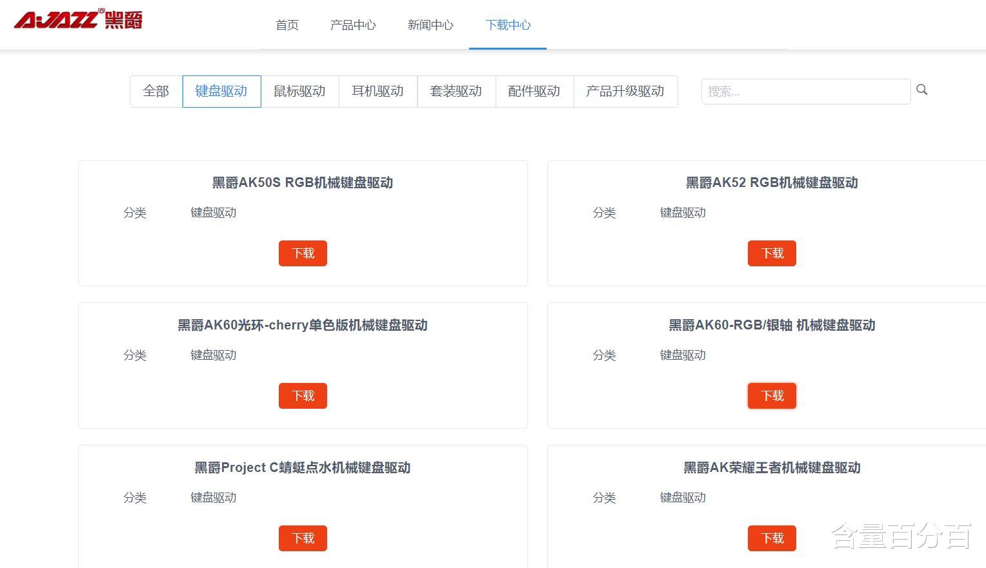This screenshot has width=986, height=568.
Task: Click the AJAZZ 黑爵 logo
Action: click(x=76, y=19)
